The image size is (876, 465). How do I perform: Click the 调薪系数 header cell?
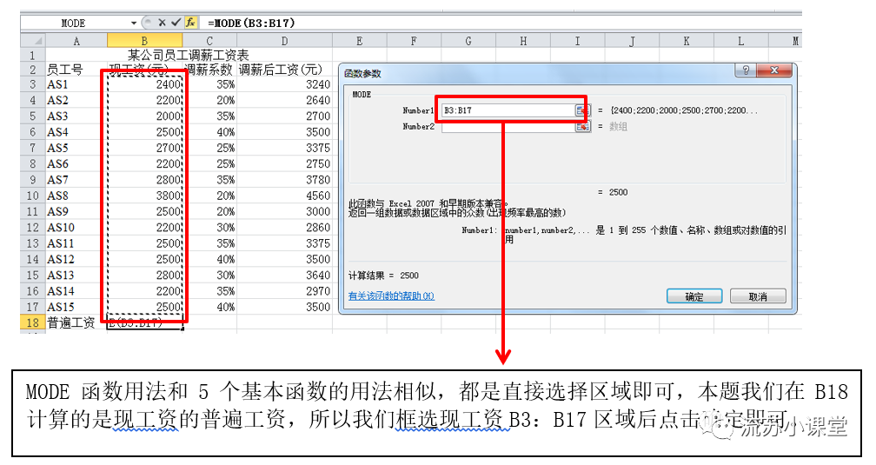click(209, 70)
